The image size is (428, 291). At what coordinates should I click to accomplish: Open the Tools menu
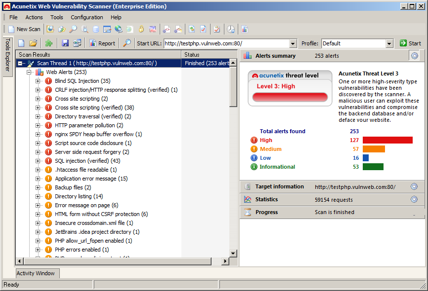56,17
